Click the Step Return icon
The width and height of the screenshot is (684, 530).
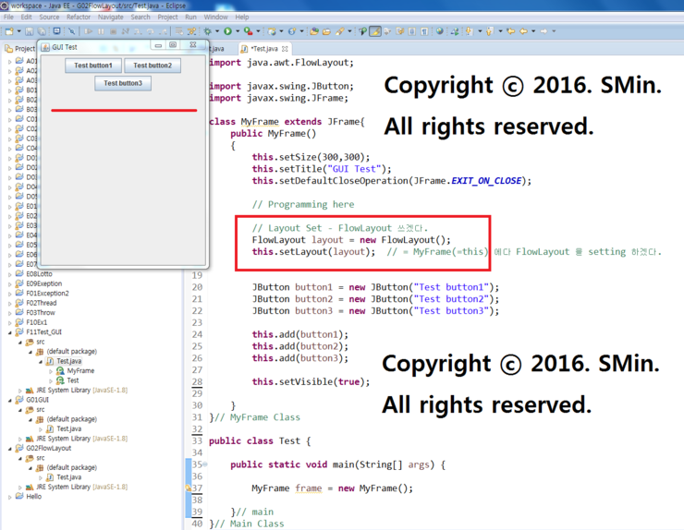point(163,31)
